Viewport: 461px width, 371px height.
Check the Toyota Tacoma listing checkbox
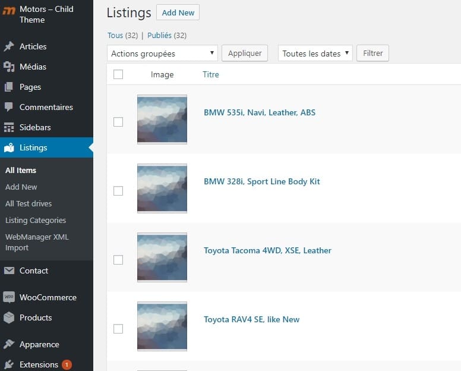pyautogui.click(x=118, y=260)
